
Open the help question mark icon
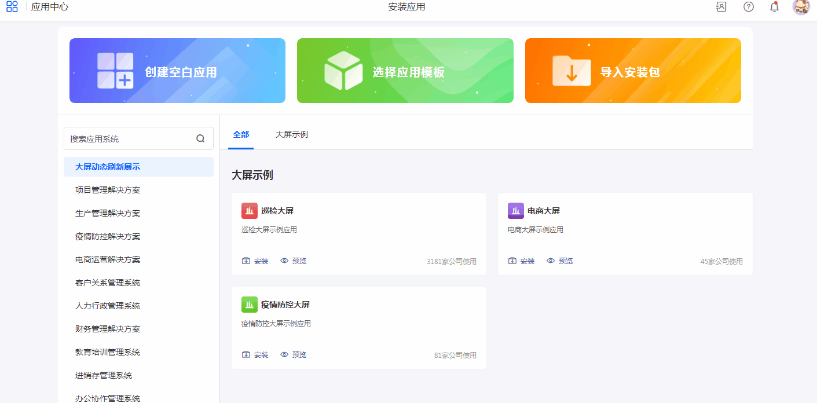coord(749,7)
